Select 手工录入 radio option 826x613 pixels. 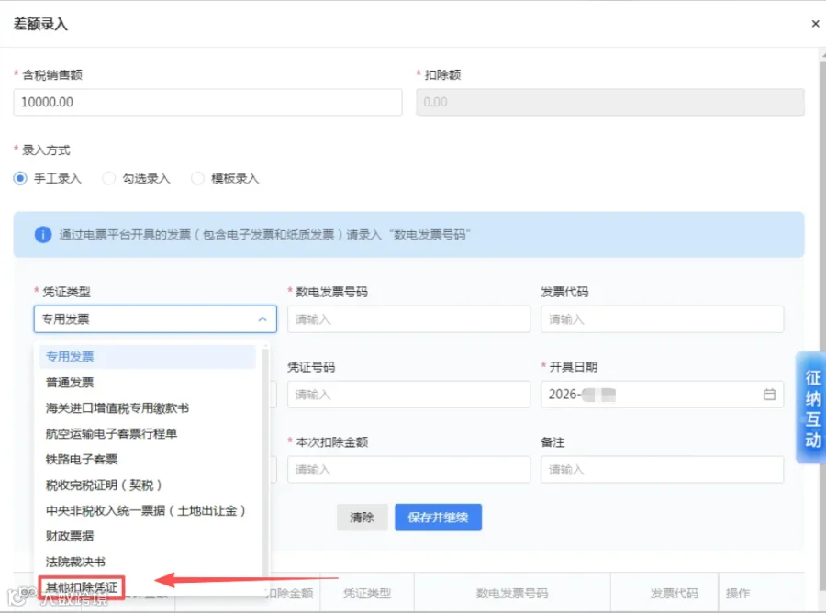click(x=48, y=179)
